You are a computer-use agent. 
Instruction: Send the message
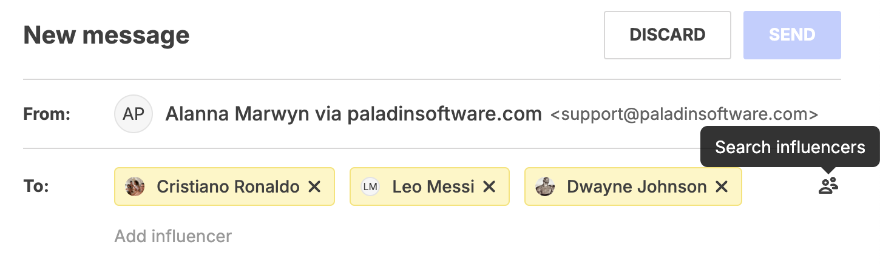[792, 35]
